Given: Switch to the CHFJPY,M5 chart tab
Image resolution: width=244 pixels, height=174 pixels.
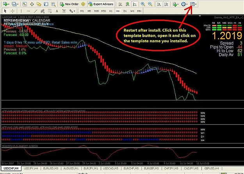Looking at the screenshot, I should click(171, 169).
